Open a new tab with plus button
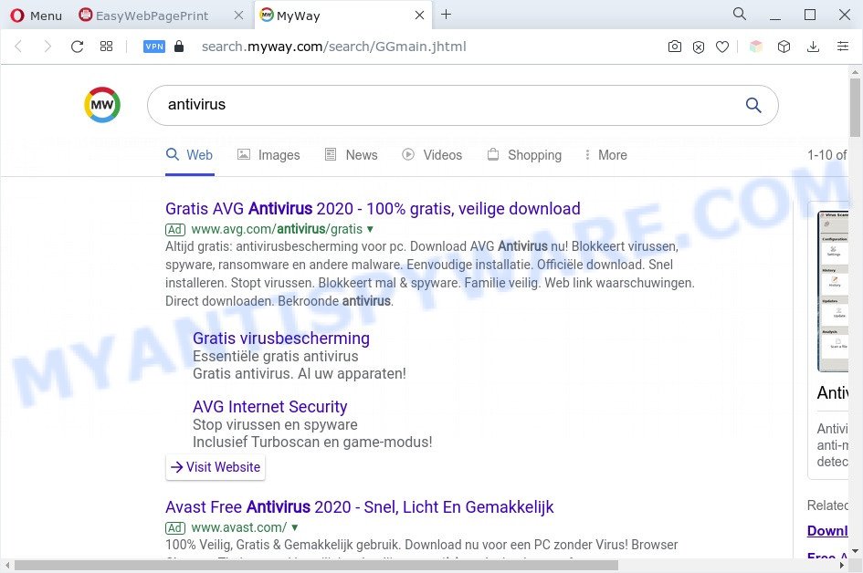Viewport: 863px width, 573px height. 447,15
